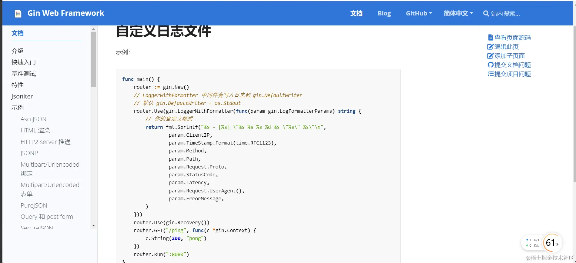The image size is (576, 263).
Task: Open PureJSON example page
Action: pyautogui.click(x=34, y=205)
